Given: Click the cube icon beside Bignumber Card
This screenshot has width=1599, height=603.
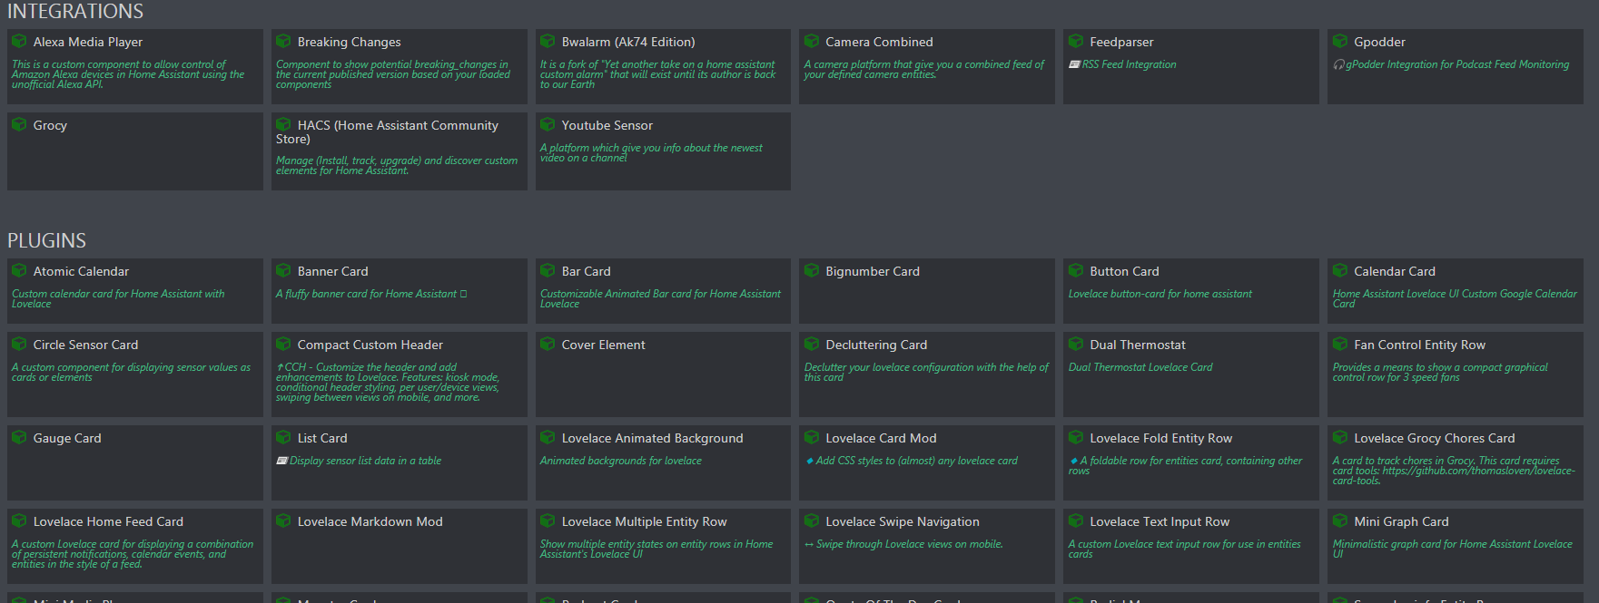Looking at the screenshot, I should 812,270.
